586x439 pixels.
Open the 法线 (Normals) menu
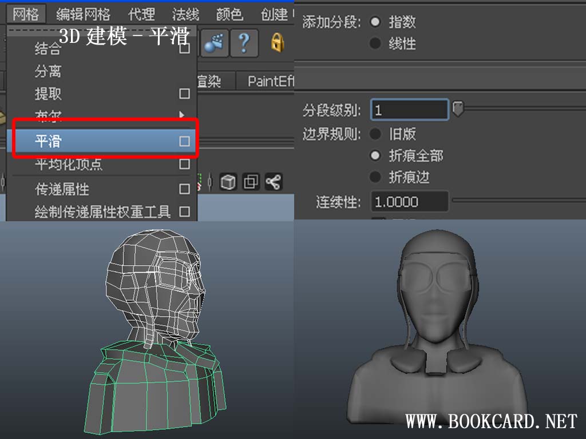tap(186, 14)
